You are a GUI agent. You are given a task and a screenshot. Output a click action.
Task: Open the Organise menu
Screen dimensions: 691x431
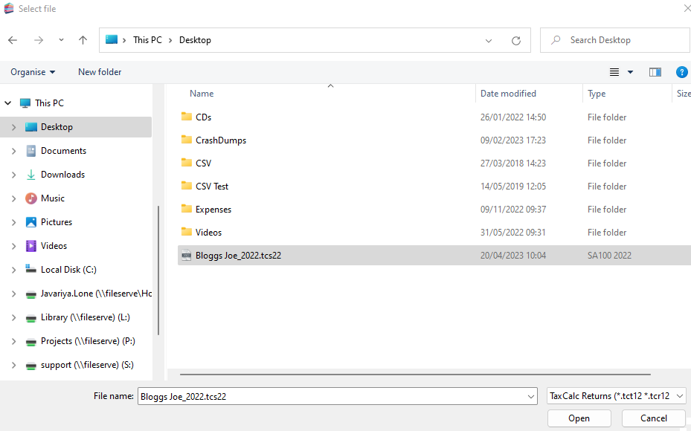[x=33, y=72]
